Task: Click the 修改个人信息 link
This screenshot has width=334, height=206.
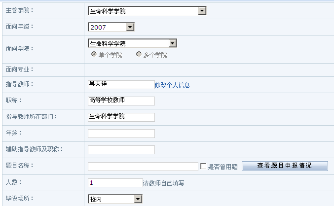Action: point(172,85)
